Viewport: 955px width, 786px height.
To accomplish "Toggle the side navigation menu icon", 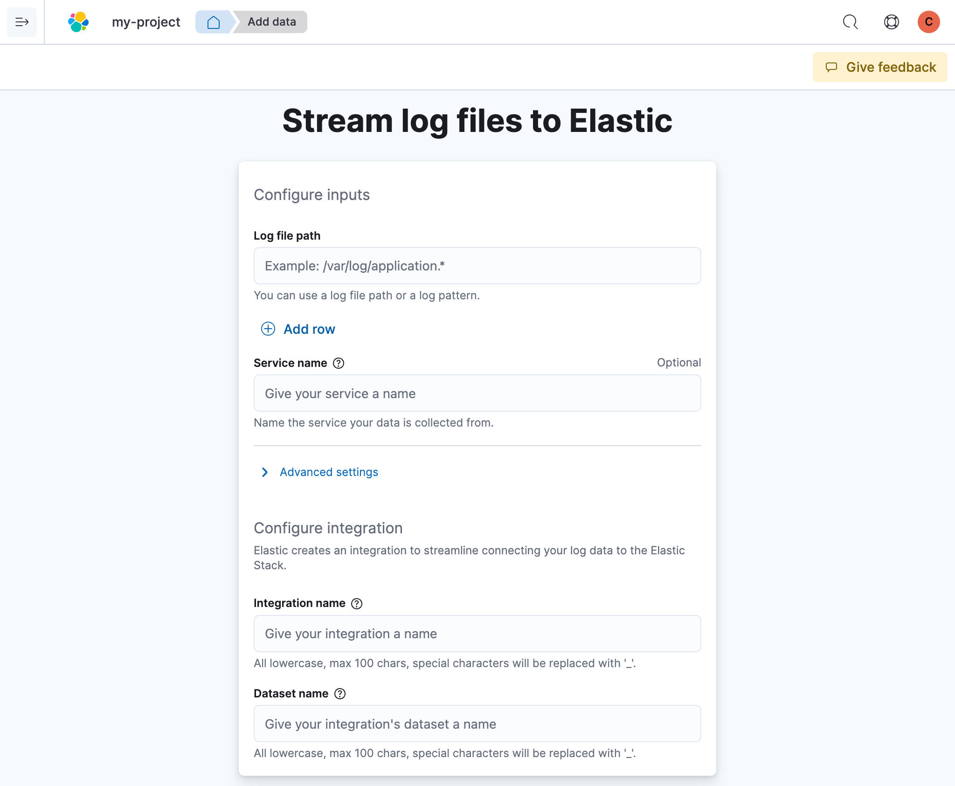I will point(22,22).
